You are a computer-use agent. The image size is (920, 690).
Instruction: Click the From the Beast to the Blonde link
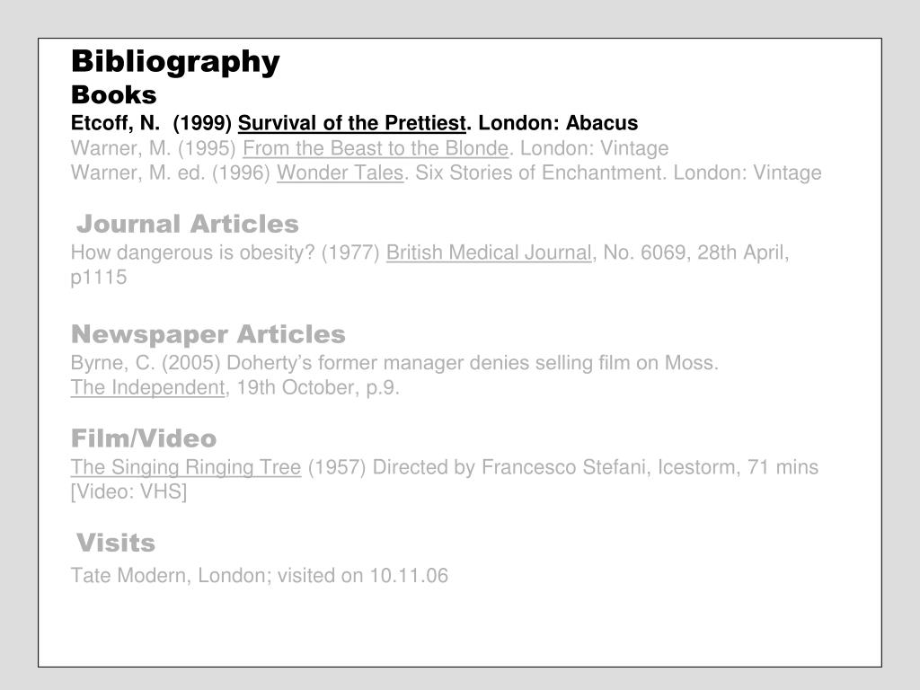[x=376, y=148]
